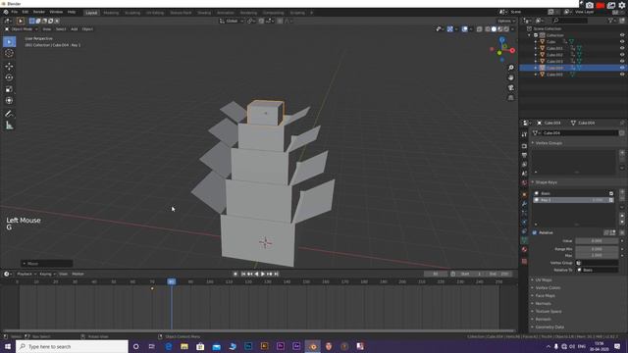The height and width of the screenshot is (353, 628).
Task: Open the viewport Options button
Action: pos(506,21)
